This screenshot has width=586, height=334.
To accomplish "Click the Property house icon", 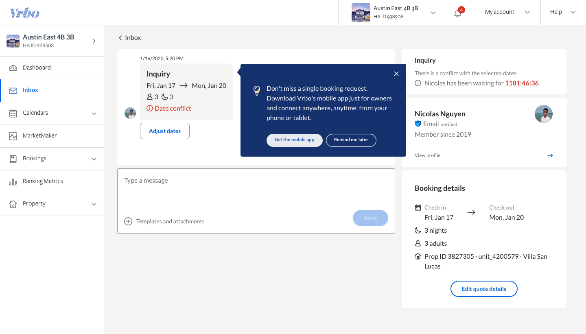I will pyautogui.click(x=13, y=204).
